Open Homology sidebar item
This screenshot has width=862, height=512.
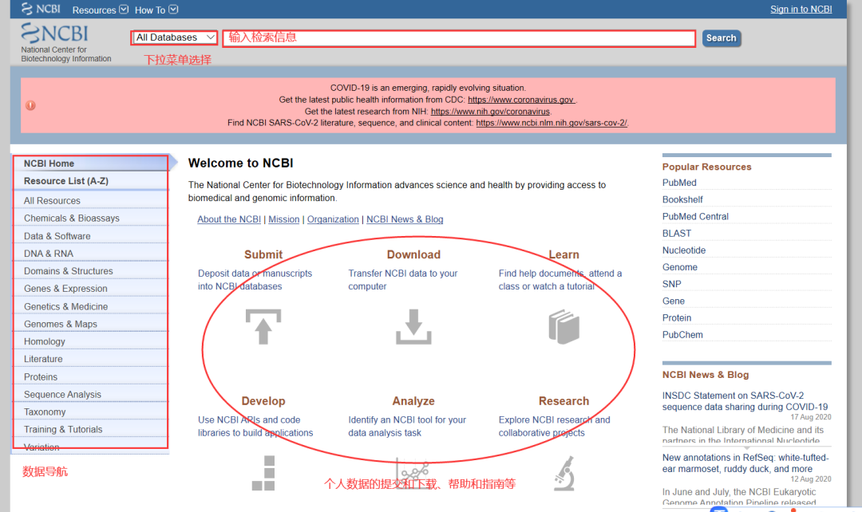tap(90, 341)
